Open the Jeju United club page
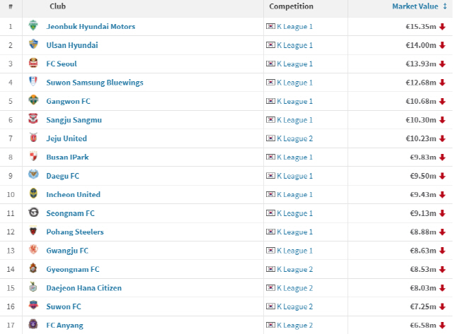 pos(67,138)
